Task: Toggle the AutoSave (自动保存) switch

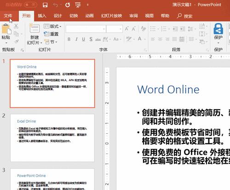Action: pyautogui.click(x=30, y=5)
